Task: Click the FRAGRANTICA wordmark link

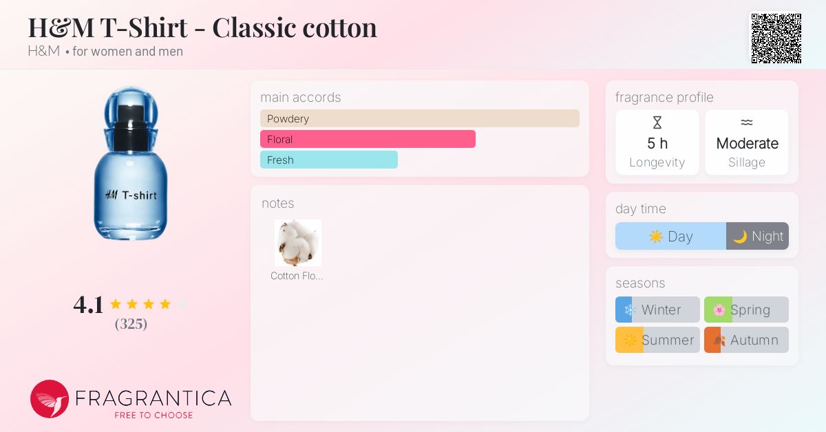Action: (156, 398)
